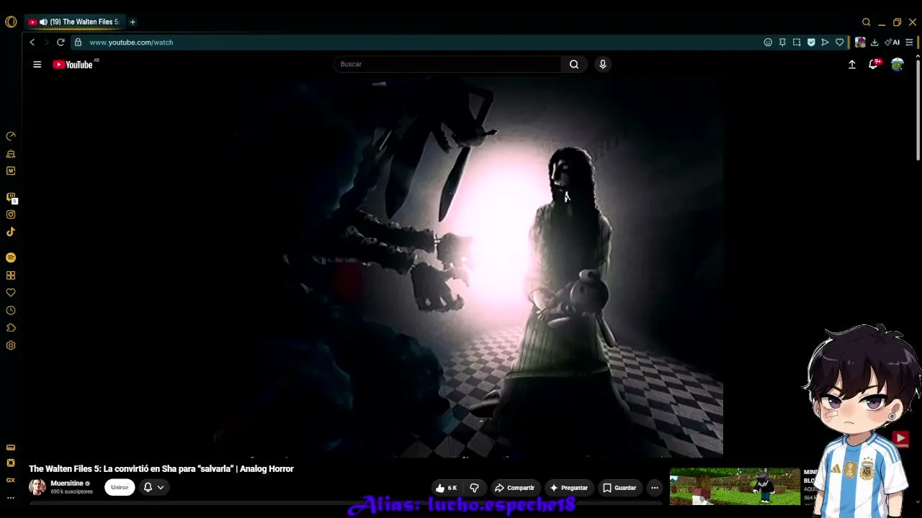Expand notification options chevron beside the bell
The image size is (922, 518).
(x=161, y=487)
